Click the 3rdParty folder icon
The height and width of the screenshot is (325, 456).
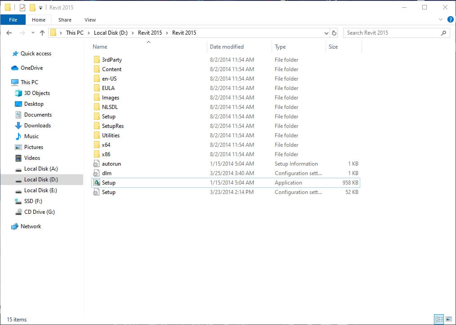[97, 60]
